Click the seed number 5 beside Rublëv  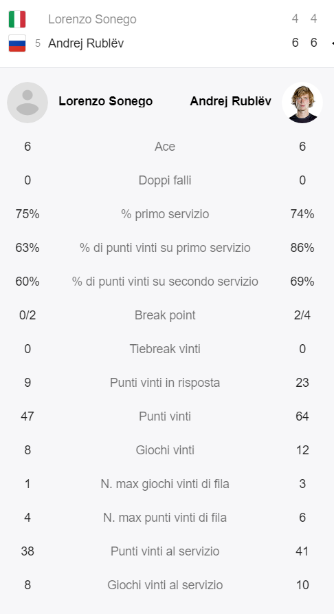coord(38,43)
